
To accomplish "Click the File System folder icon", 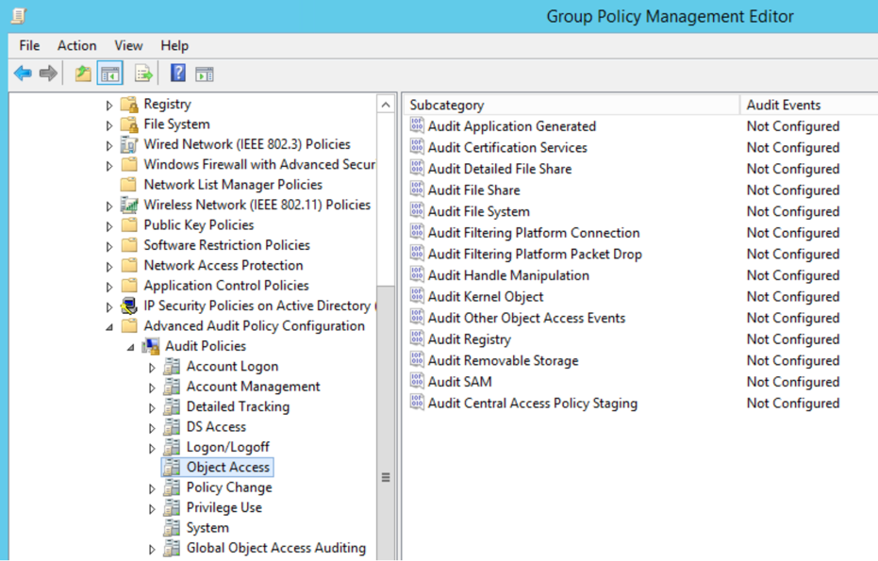I will pyautogui.click(x=129, y=124).
